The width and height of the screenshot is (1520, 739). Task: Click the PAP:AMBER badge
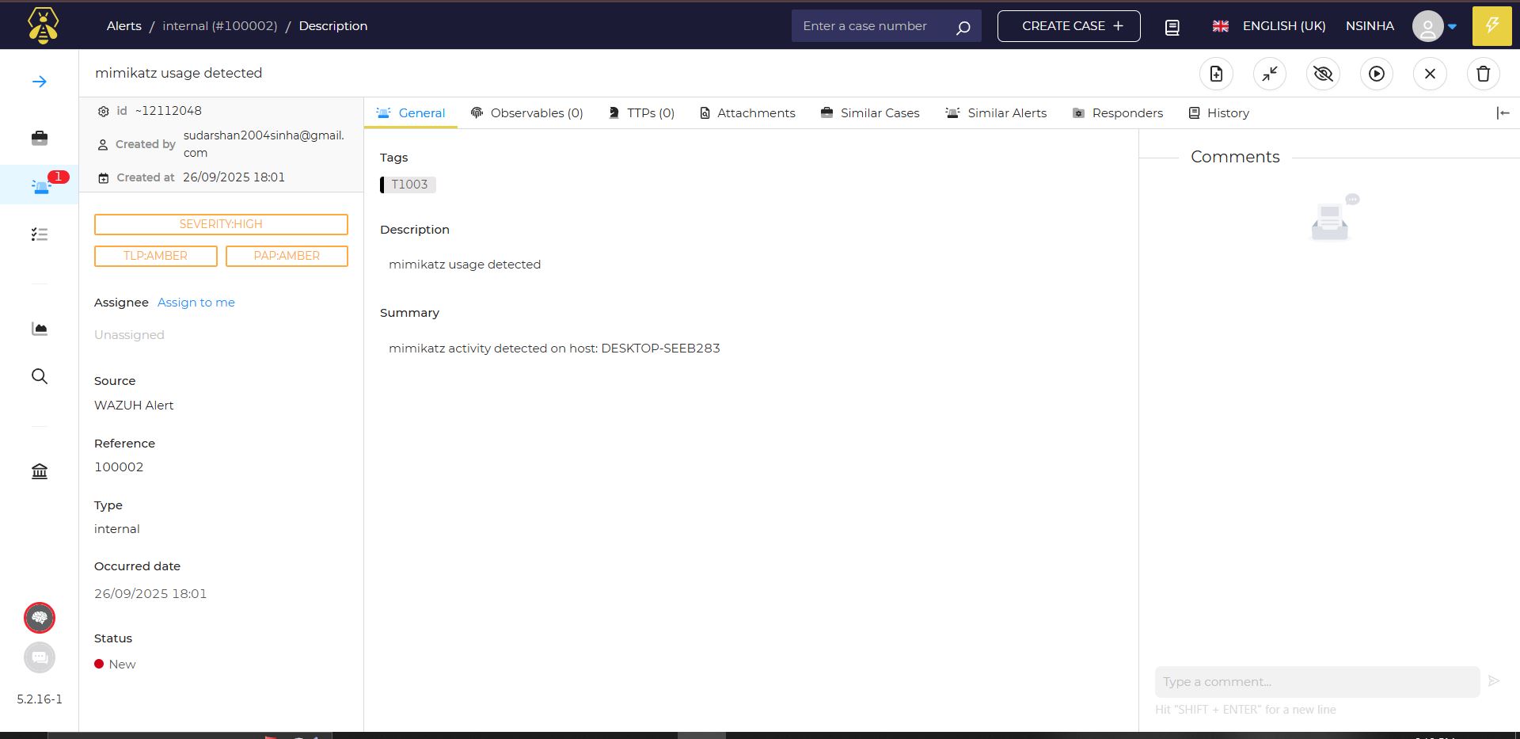[x=287, y=256]
